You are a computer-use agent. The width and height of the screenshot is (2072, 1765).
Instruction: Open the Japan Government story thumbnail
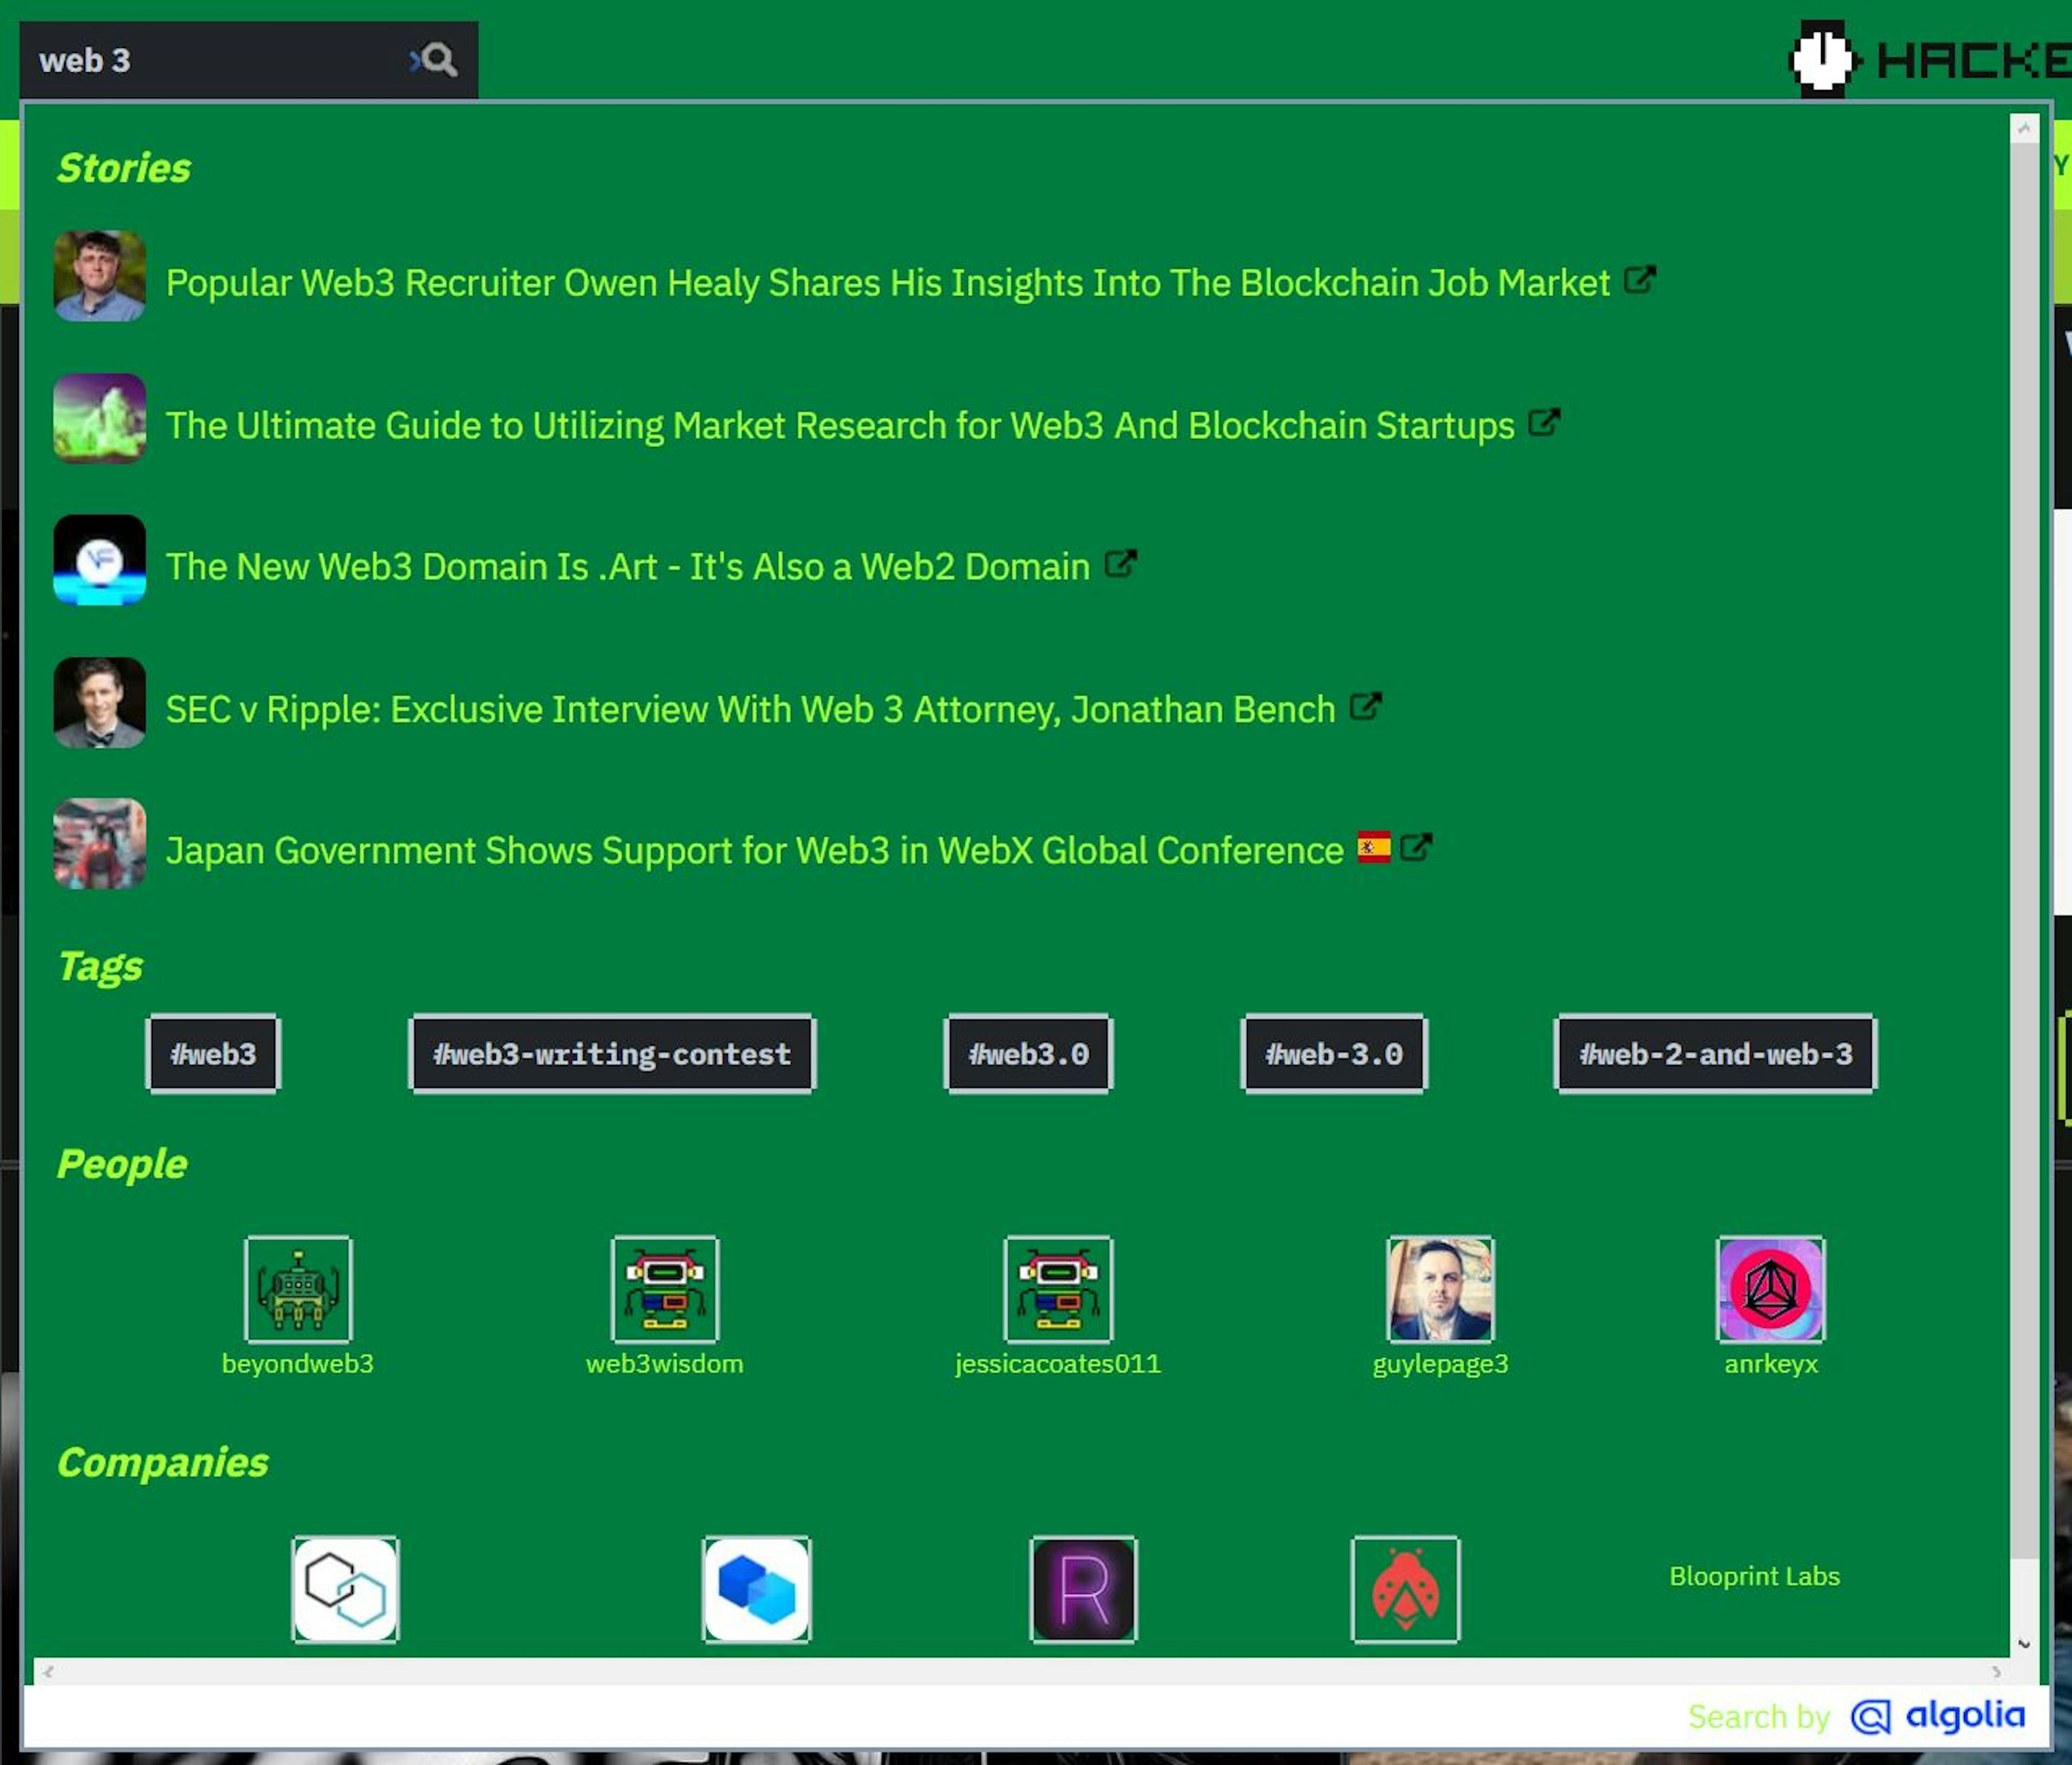99,844
